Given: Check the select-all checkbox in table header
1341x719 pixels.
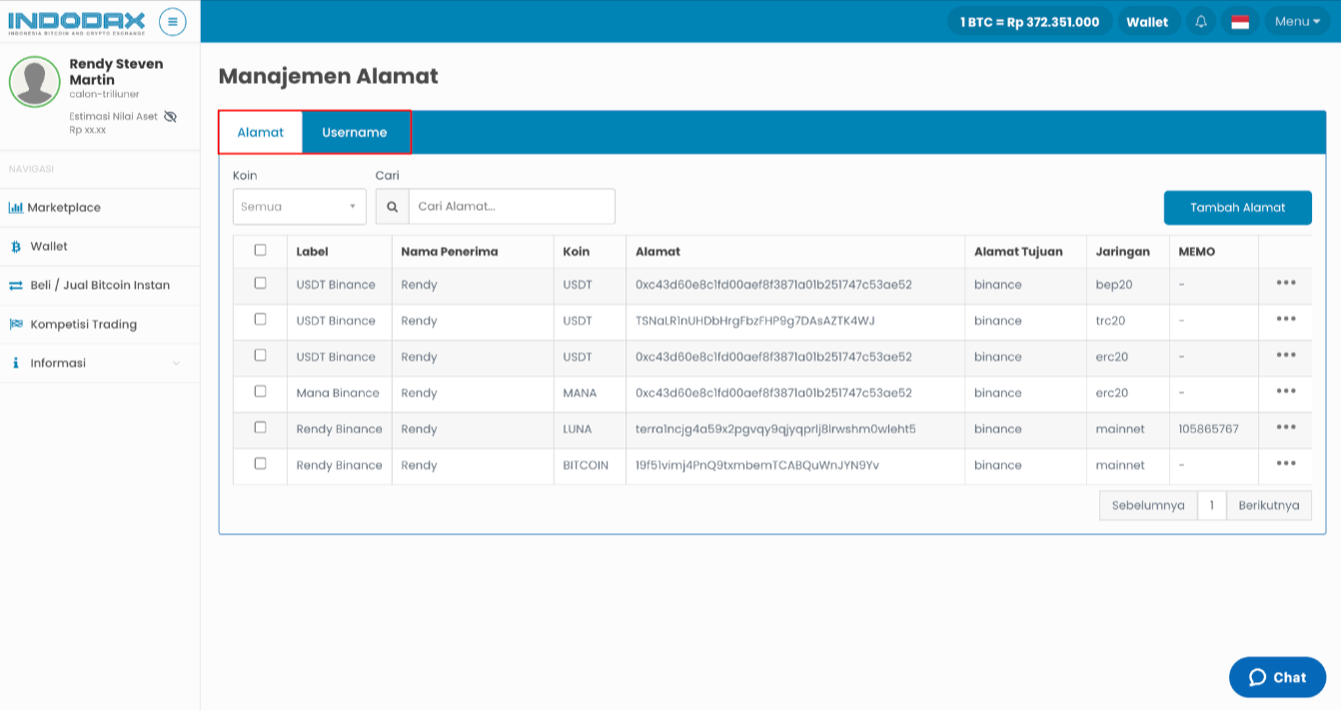Looking at the screenshot, I should [260, 250].
